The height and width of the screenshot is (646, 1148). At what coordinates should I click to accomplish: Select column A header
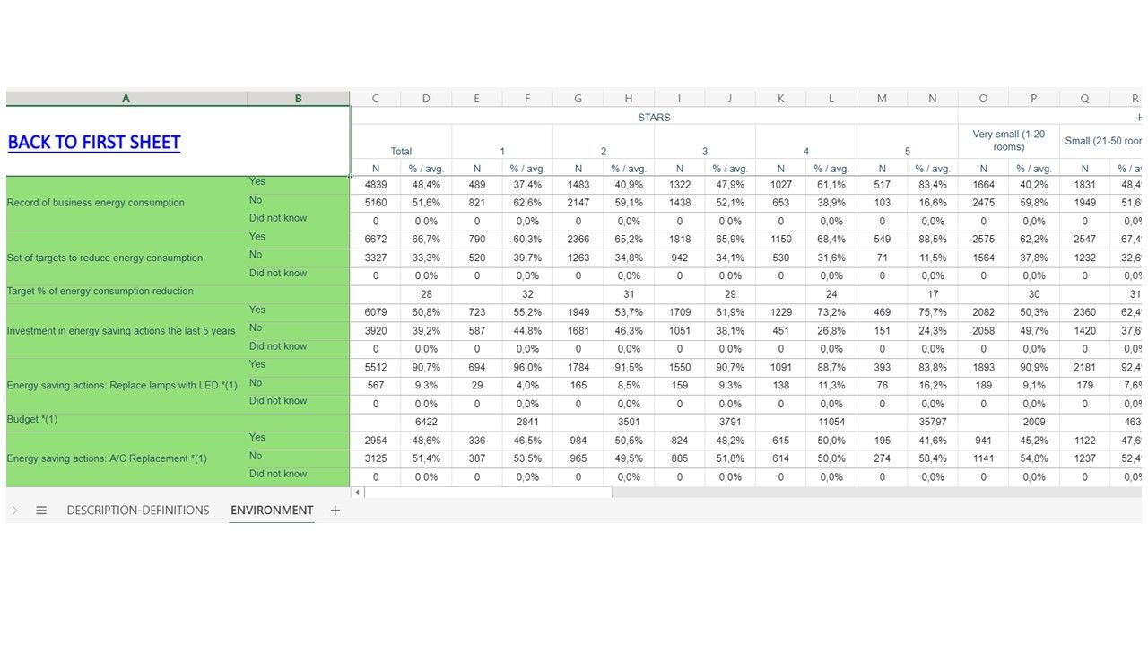[x=126, y=99]
